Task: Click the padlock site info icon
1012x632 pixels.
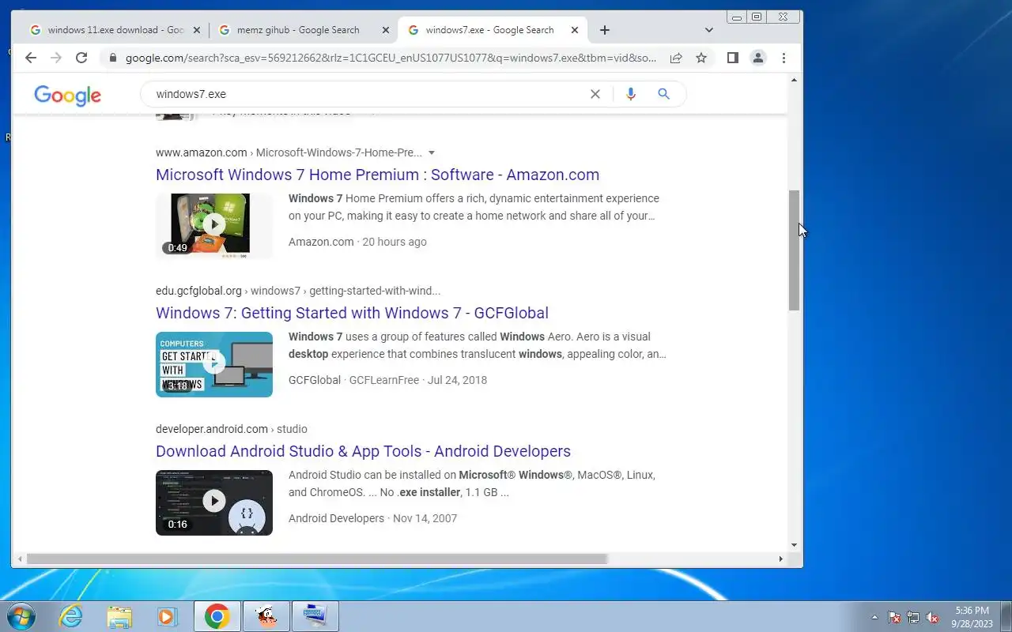Action: [112, 58]
